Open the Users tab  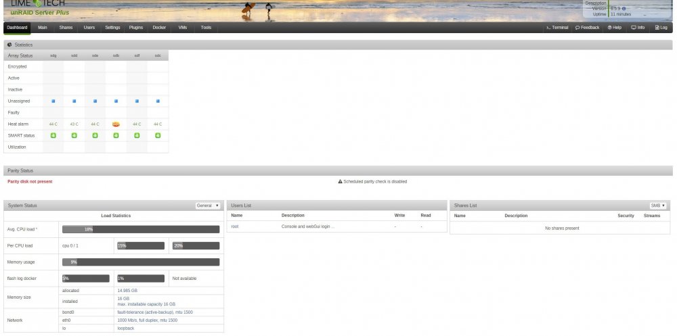[x=89, y=28]
